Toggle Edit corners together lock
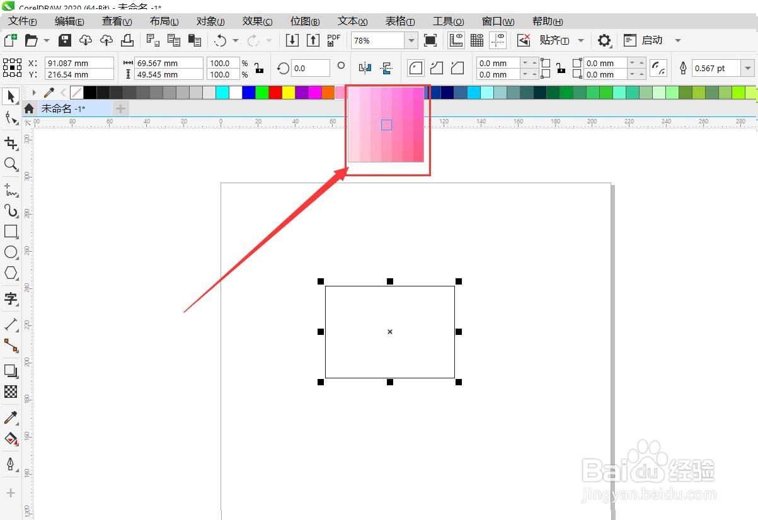The image size is (758, 520). tap(561, 68)
